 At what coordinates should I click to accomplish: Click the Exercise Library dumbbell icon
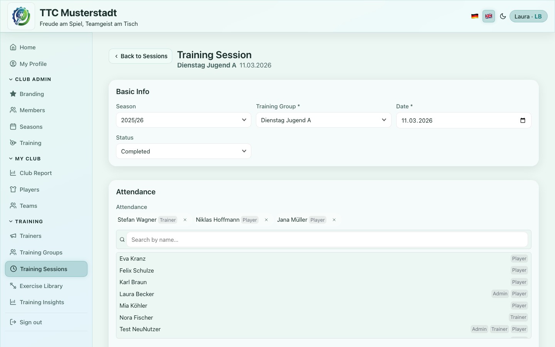(x=13, y=286)
